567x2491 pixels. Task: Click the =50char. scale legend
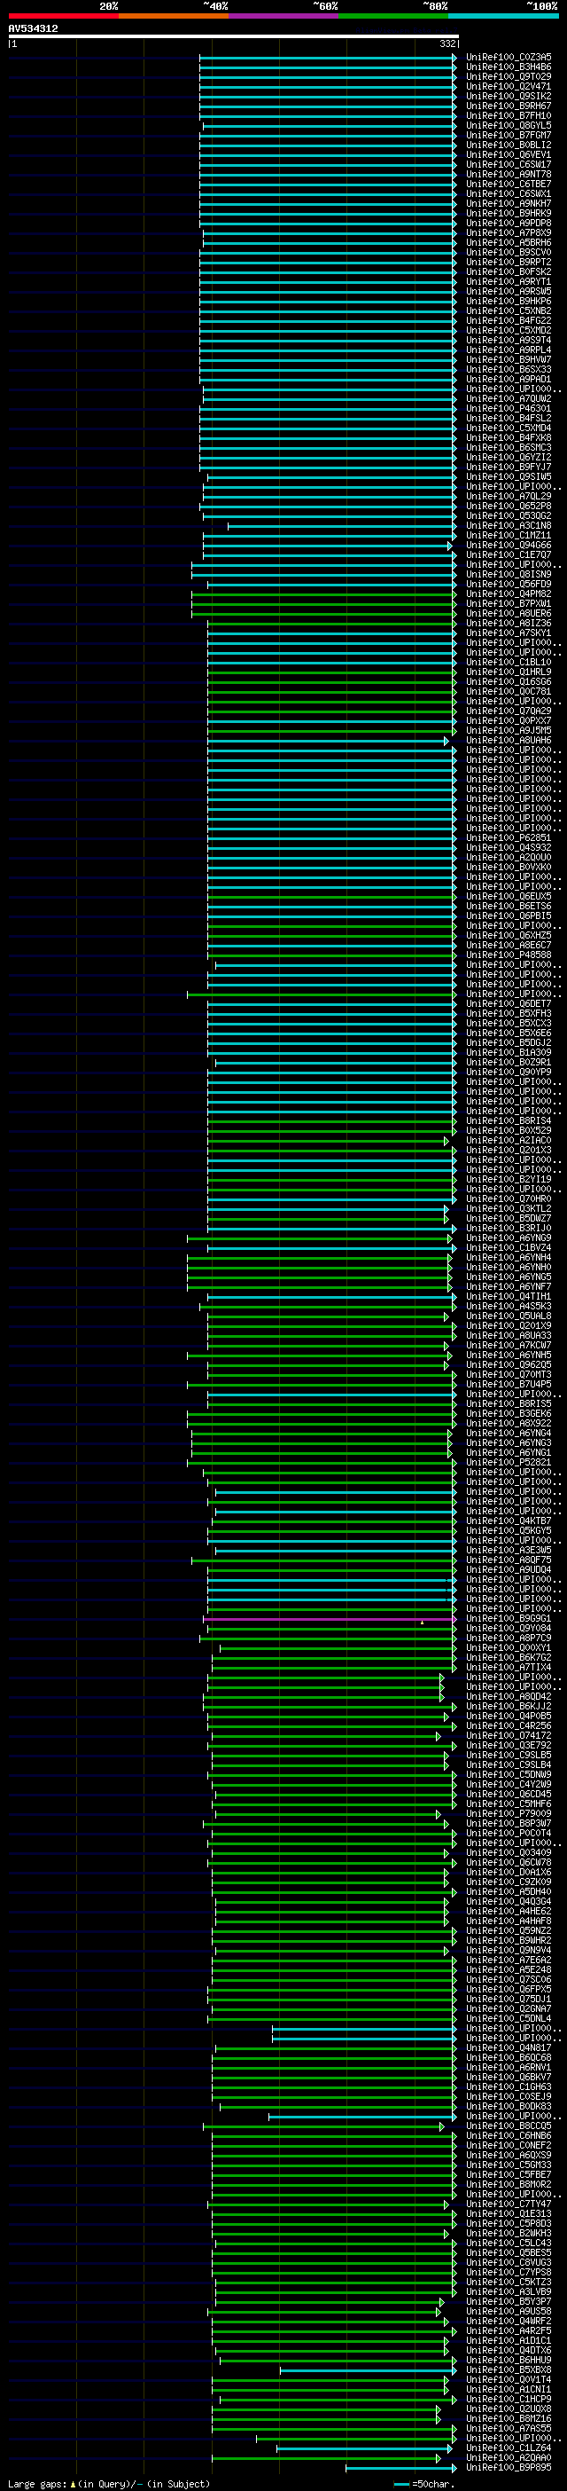424,2483
